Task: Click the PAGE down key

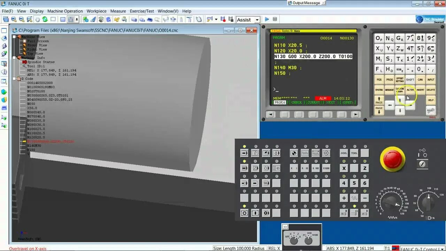Action: (x=379, y=111)
